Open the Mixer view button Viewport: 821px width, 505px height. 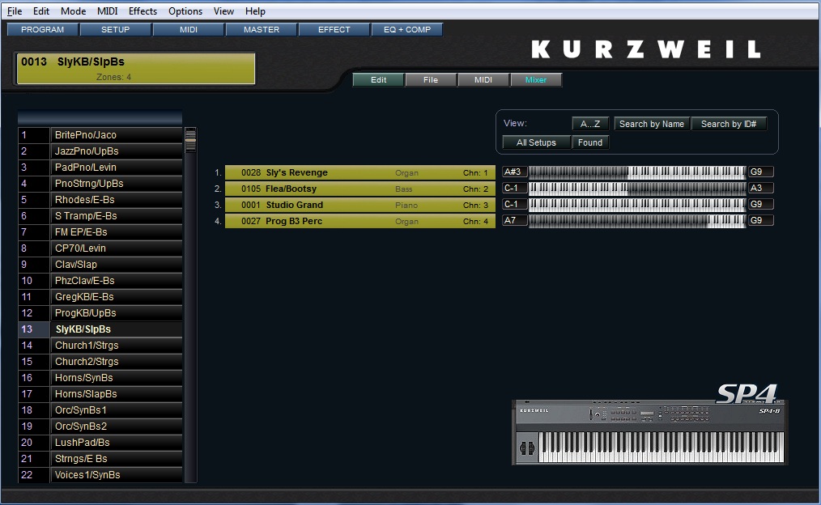pos(535,80)
